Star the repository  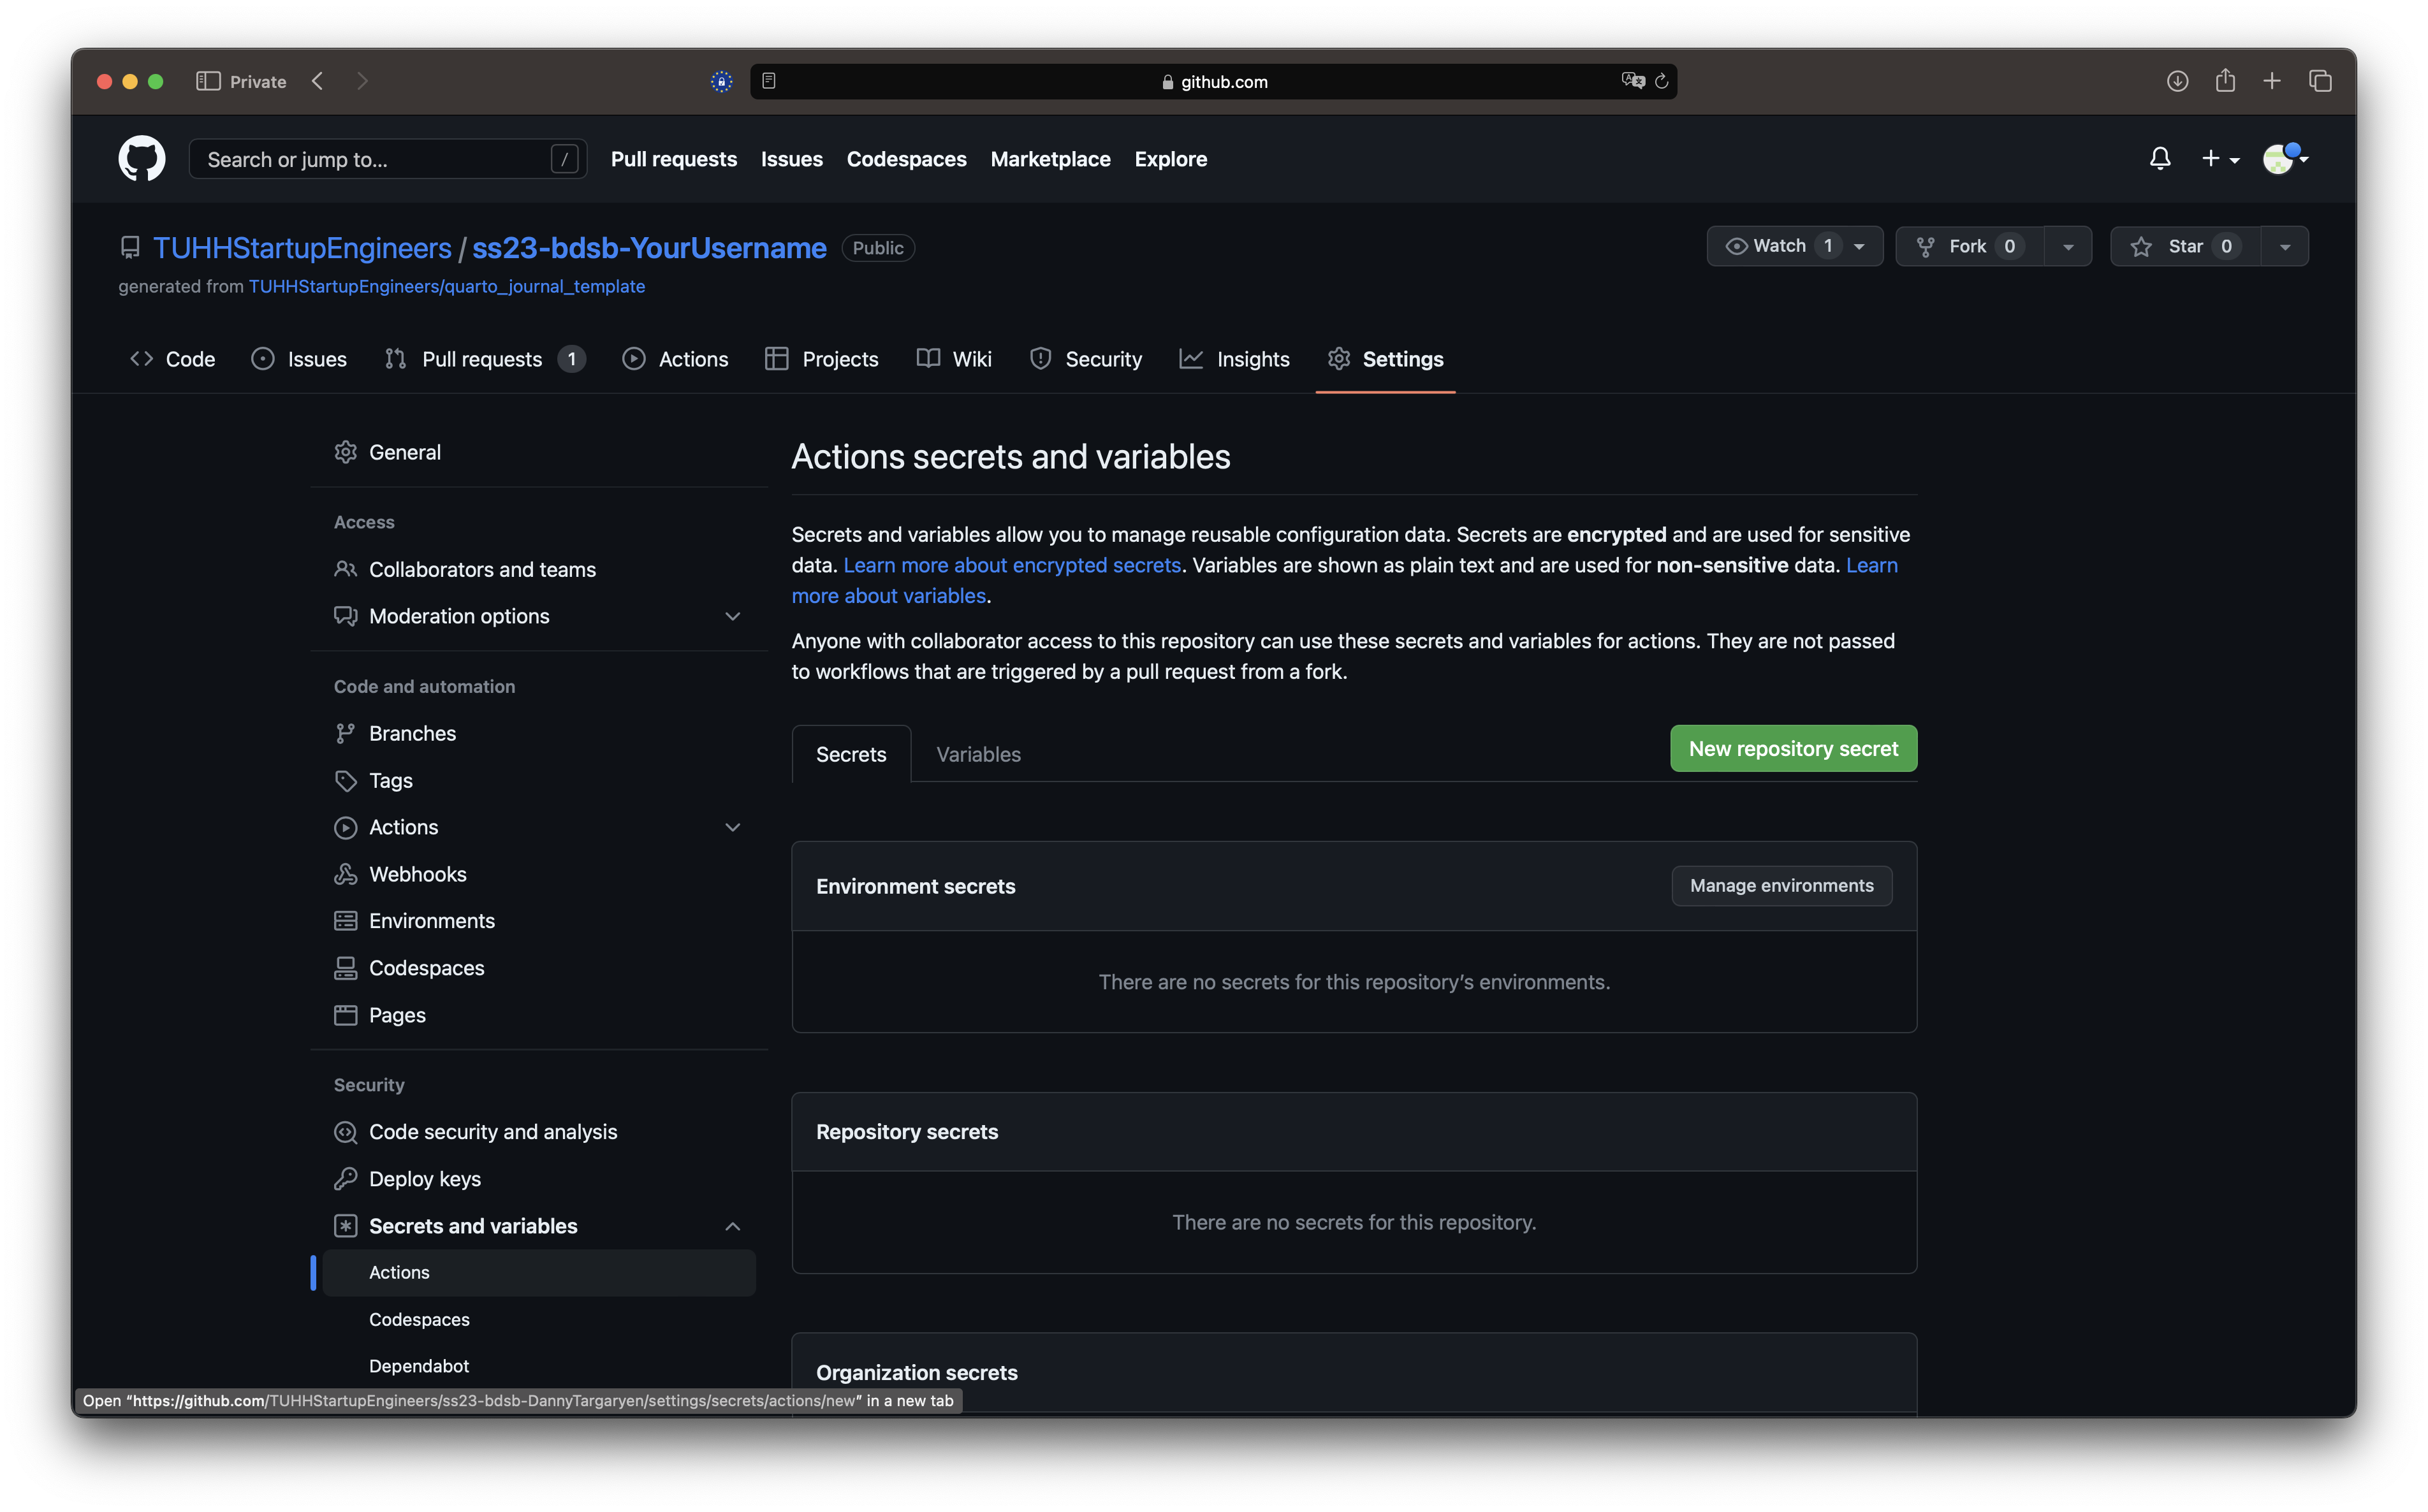click(x=2185, y=246)
